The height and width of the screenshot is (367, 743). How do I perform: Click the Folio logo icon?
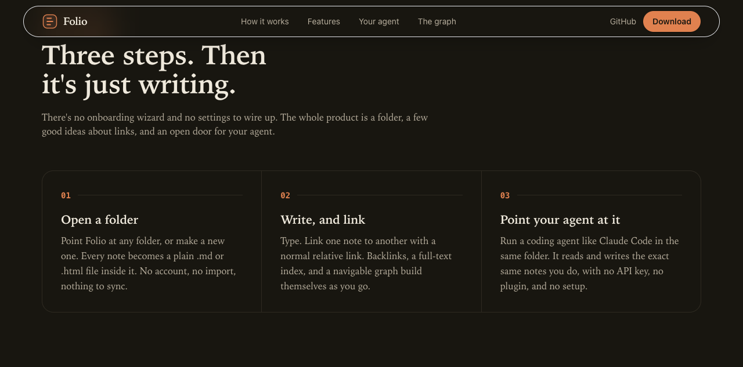pos(50,21)
